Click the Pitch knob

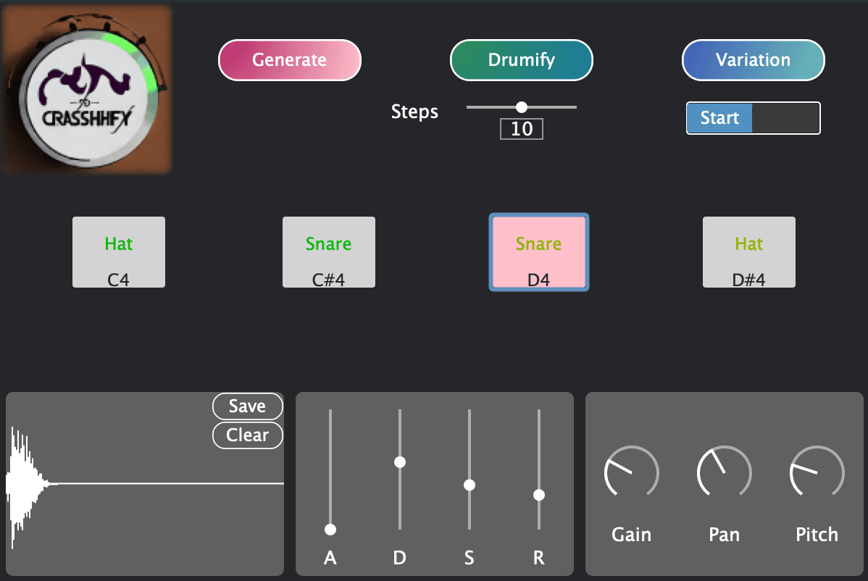coord(817,473)
